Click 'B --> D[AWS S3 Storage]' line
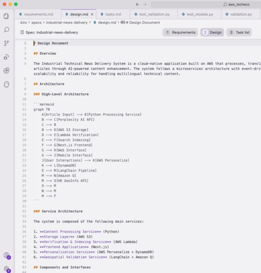Image resolution: width=261 pixels, height=273 pixels. (65, 130)
